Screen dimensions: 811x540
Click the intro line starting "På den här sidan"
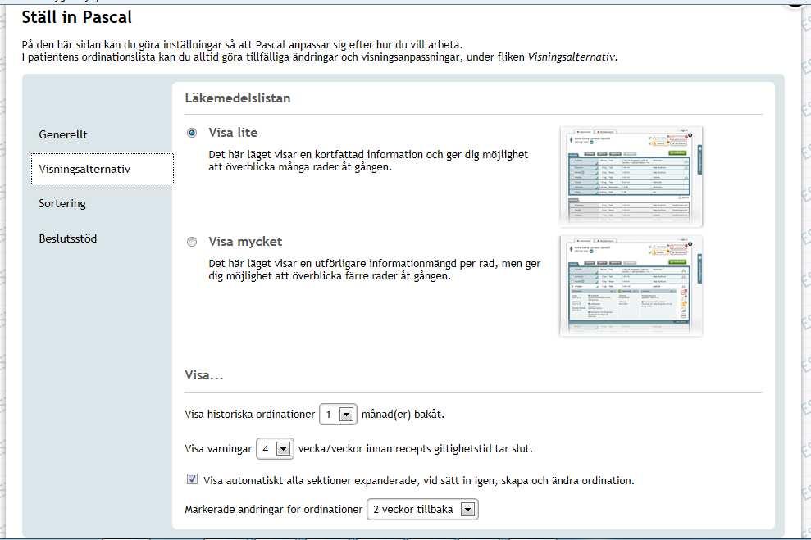tap(242, 44)
